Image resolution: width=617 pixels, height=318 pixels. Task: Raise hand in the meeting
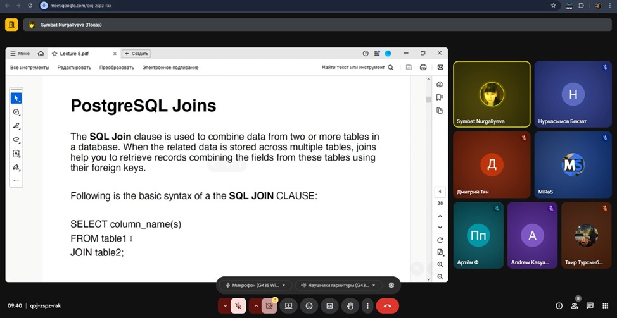350,306
